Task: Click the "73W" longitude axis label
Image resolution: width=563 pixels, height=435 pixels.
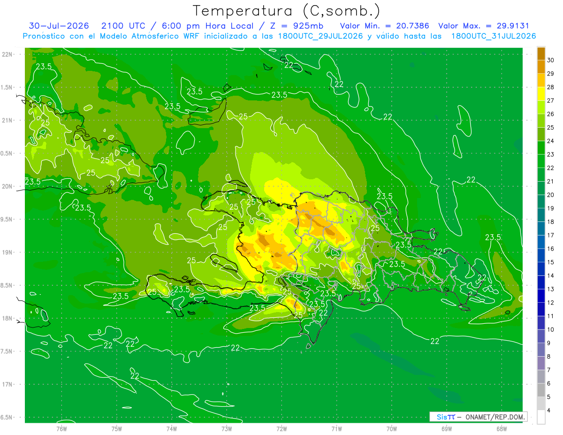Action: coord(227,428)
